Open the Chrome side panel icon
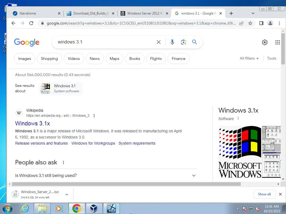 pos(261,23)
